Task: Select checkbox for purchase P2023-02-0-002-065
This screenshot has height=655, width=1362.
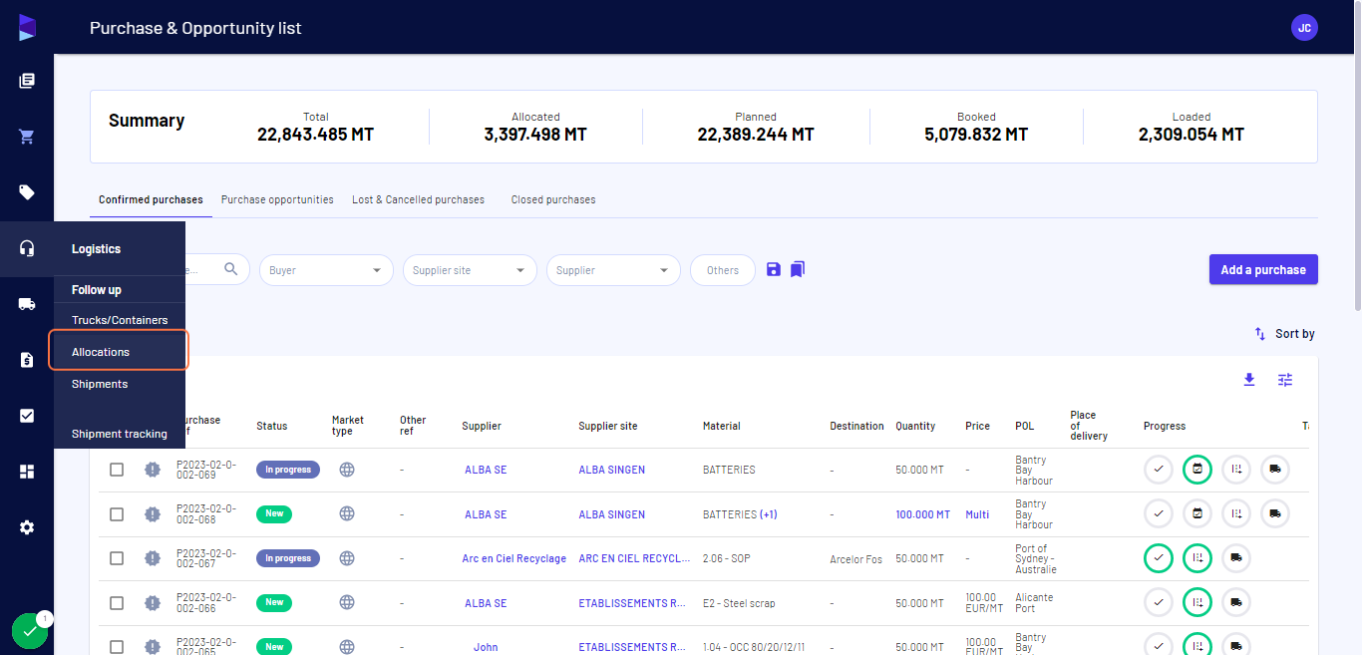Action: [117, 647]
